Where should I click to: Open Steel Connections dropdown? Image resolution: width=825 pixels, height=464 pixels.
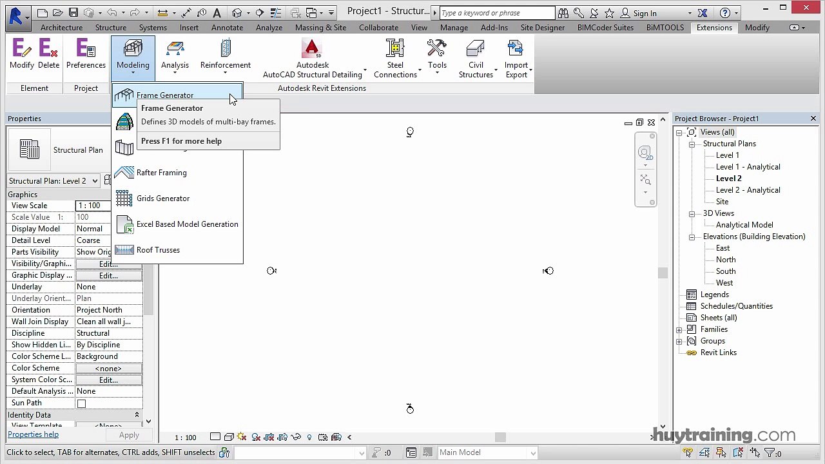[395, 58]
